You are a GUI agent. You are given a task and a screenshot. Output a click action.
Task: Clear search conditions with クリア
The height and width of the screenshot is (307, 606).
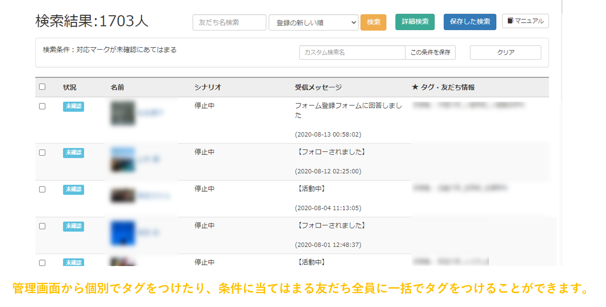pyautogui.click(x=505, y=52)
